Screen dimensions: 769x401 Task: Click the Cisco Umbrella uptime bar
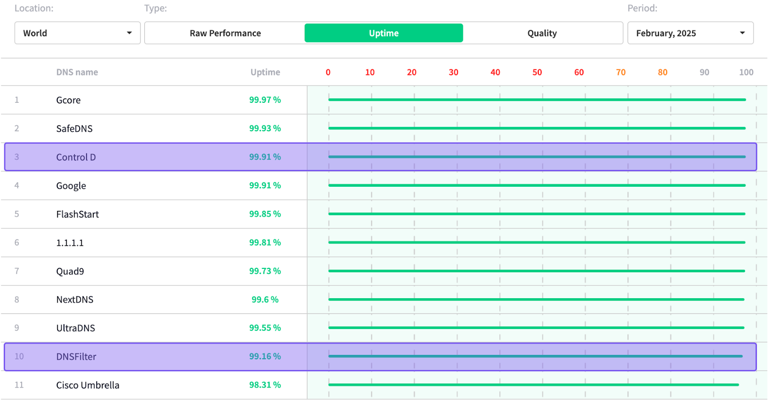pyautogui.click(x=534, y=385)
